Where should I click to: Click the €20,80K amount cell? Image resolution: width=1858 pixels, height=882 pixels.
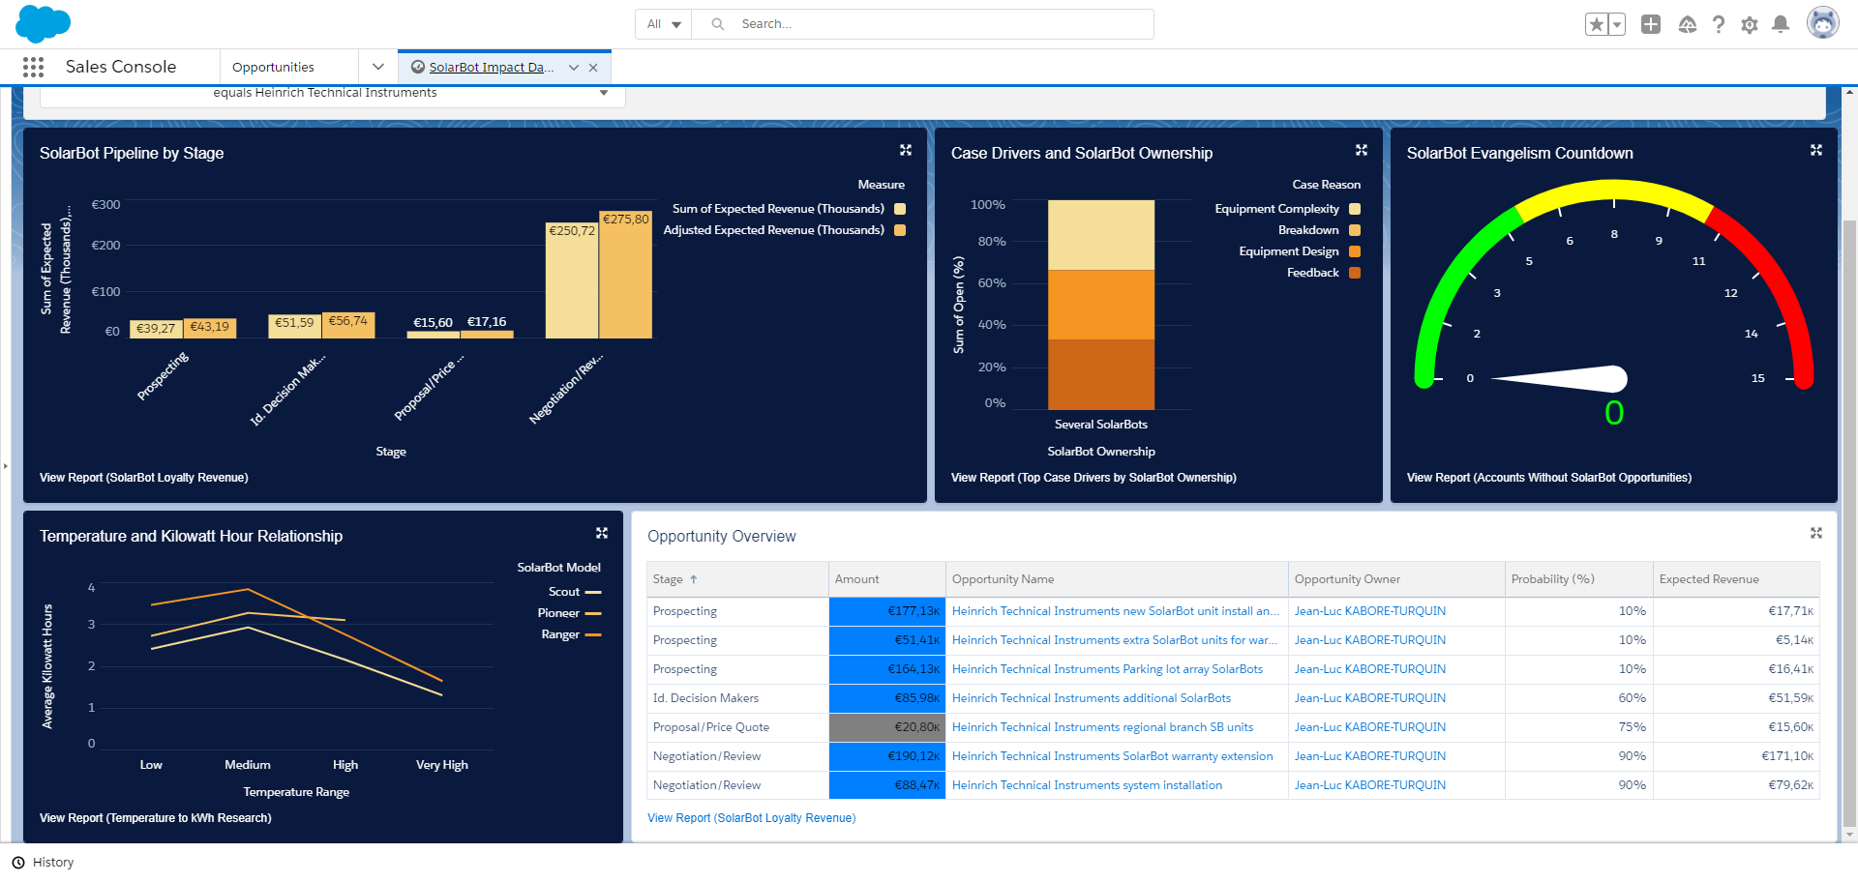point(886,727)
